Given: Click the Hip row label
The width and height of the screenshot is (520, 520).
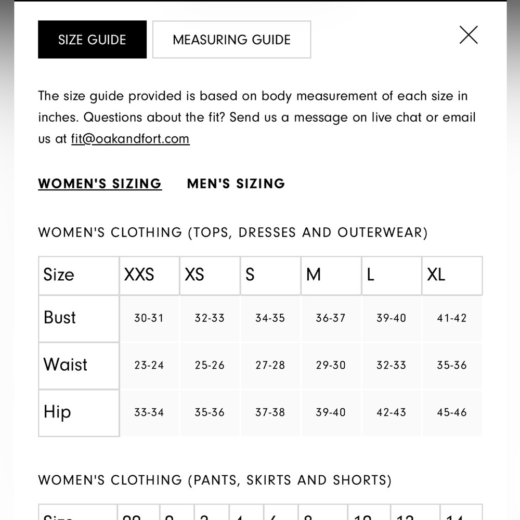Looking at the screenshot, I should click(79, 412).
